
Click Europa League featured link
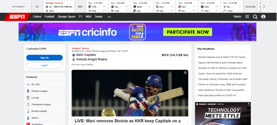pos(39,111)
